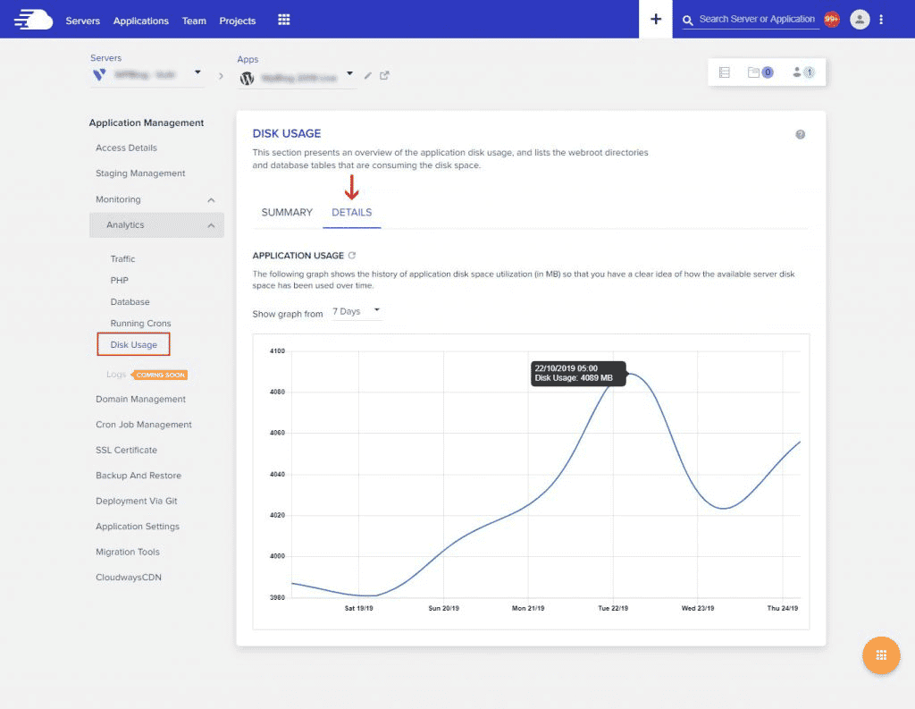
Task: Click the Search Server or Application field
Action: pos(756,20)
